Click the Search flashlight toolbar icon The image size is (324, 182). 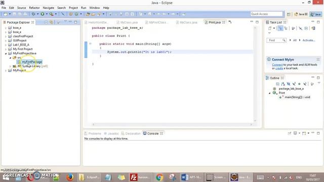(99, 14)
